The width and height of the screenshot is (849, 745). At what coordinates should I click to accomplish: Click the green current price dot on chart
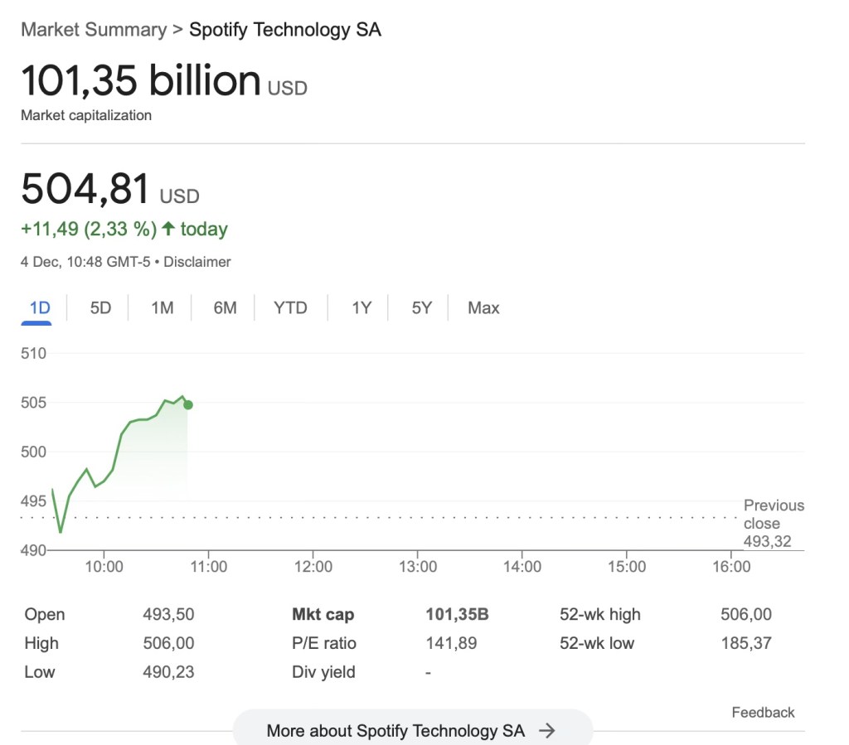(x=188, y=404)
